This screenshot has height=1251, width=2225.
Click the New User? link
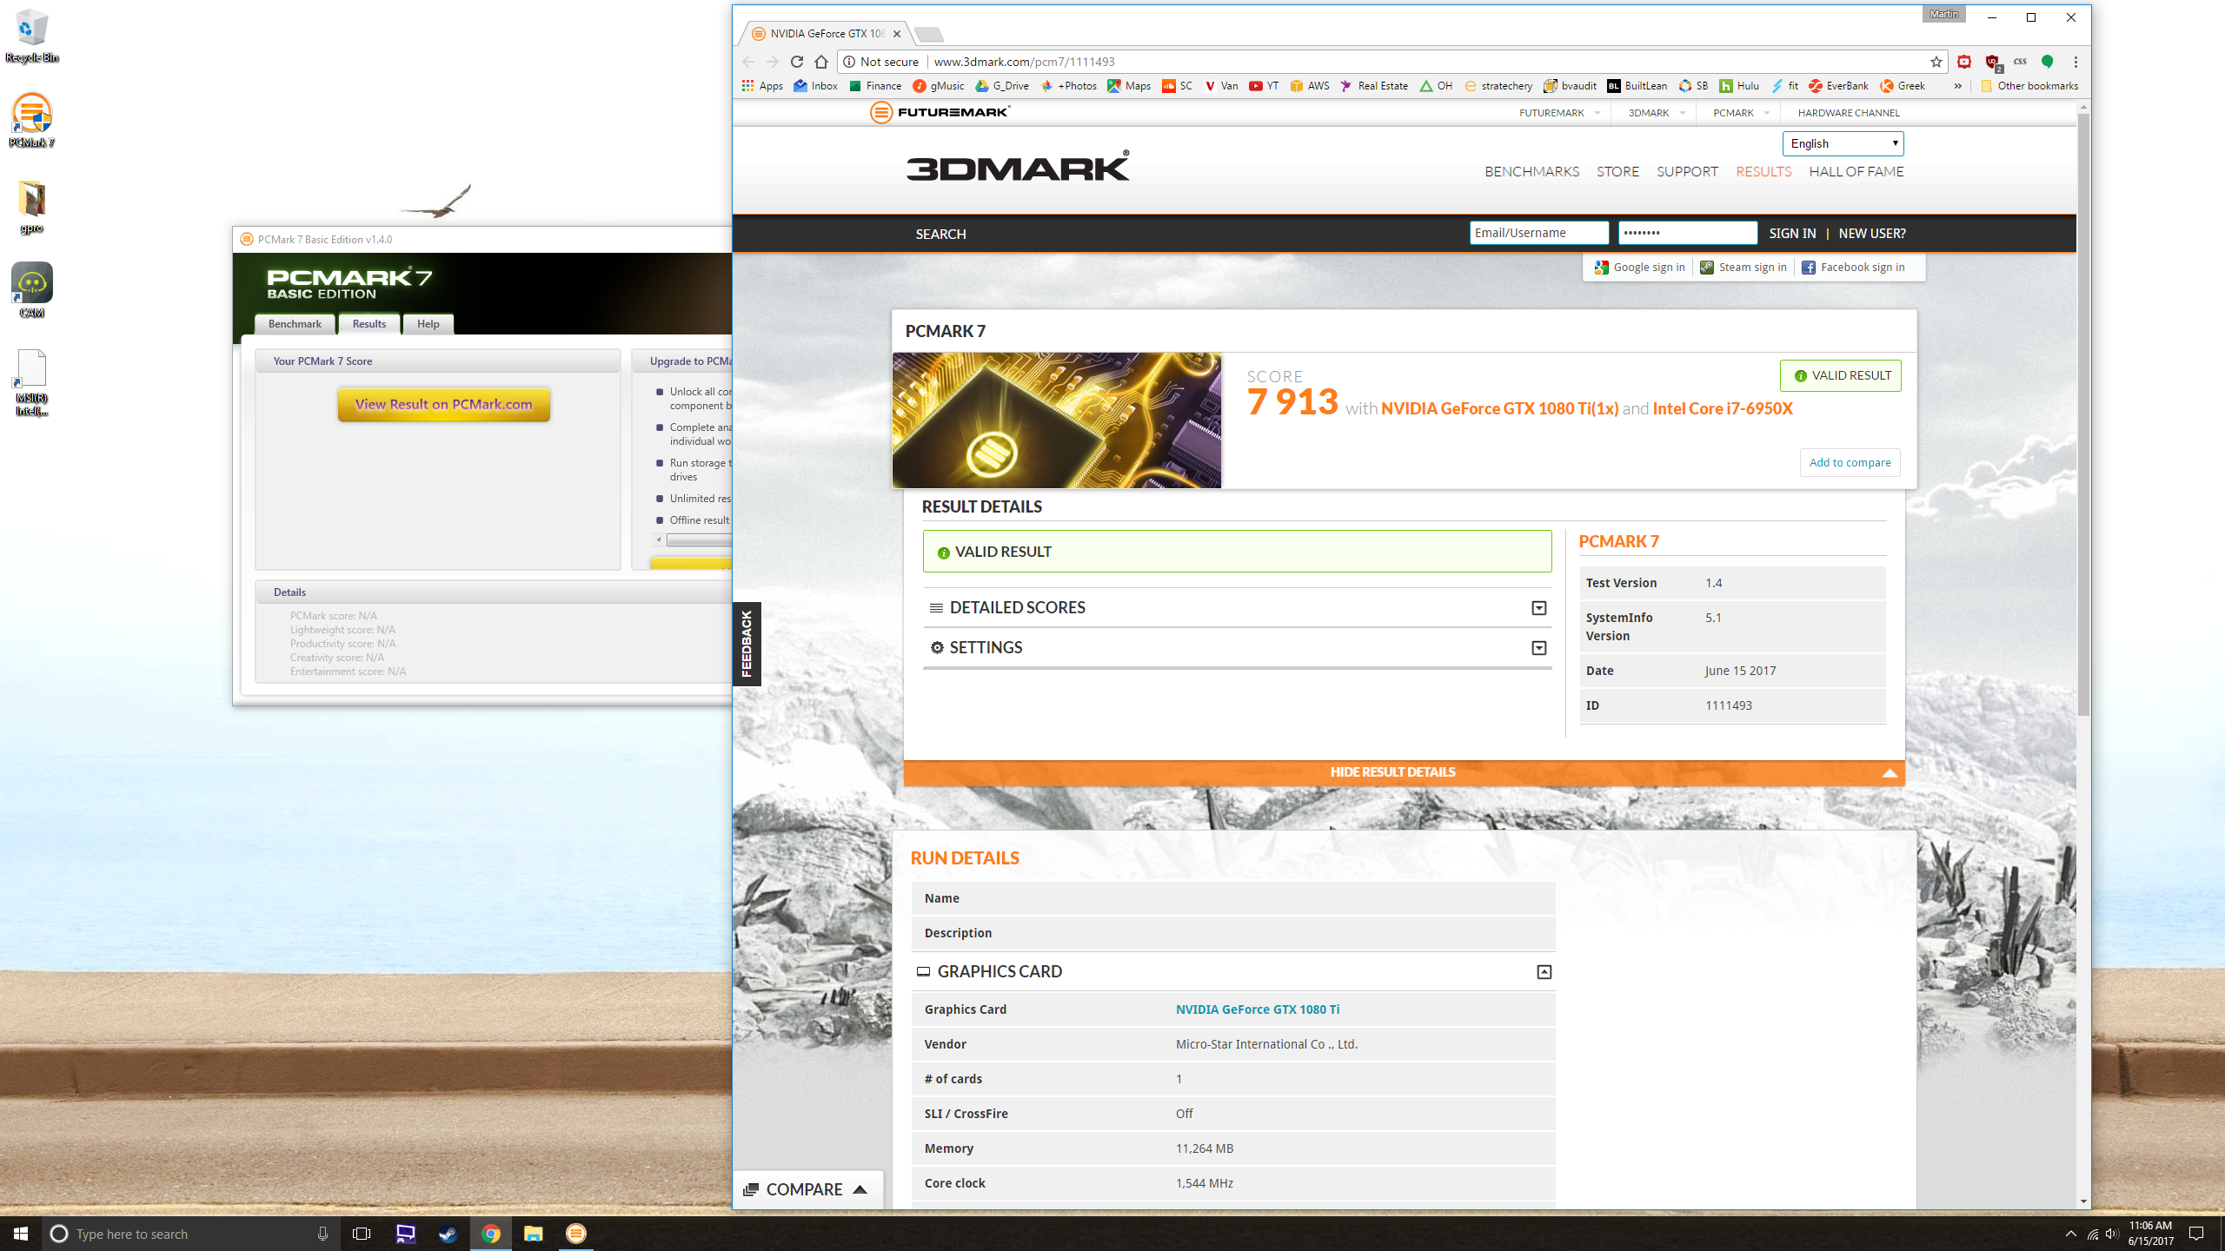click(1872, 234)
